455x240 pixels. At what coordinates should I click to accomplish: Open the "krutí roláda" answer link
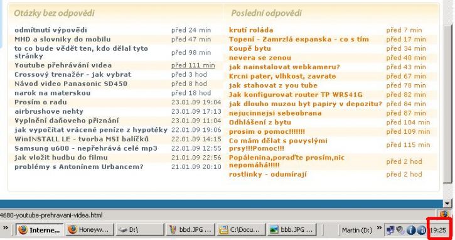coord(251,30)
